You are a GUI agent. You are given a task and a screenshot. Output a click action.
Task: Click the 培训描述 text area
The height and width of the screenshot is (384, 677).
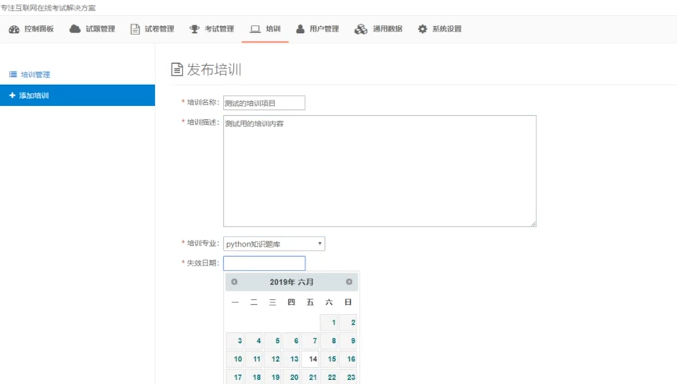[x=380, y=171]
